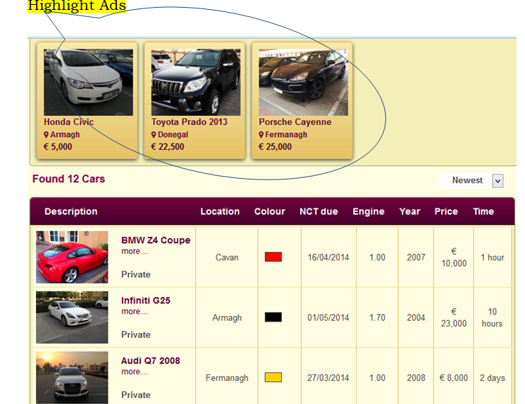
Task: Open the Toyota Prado 2013 ad photo
Action: coord(195,82)
